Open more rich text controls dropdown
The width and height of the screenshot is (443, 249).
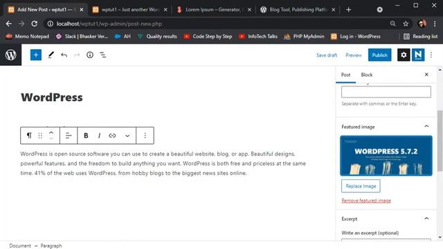point(127,136)
